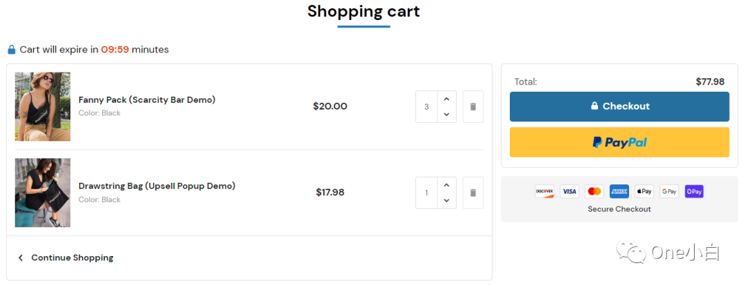Click the Mastercard payment icon
The height and width of the screenshot is (285, 745).
(x=594, y=191)
